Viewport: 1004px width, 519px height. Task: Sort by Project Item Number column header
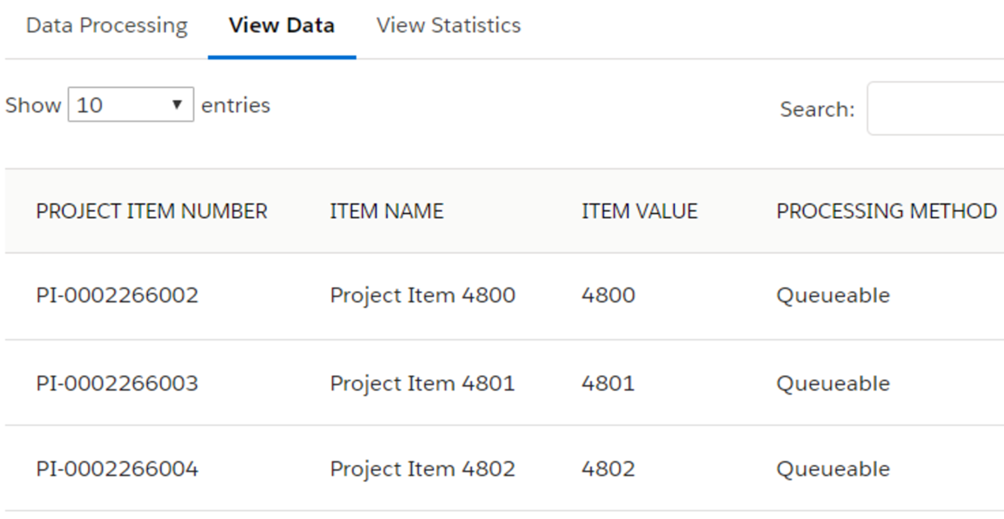click(152, 211)
